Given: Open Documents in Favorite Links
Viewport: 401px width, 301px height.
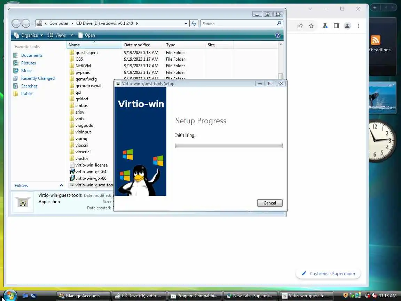Looking at the screenshot, I should pyautogui.click(x=32, y=55).
